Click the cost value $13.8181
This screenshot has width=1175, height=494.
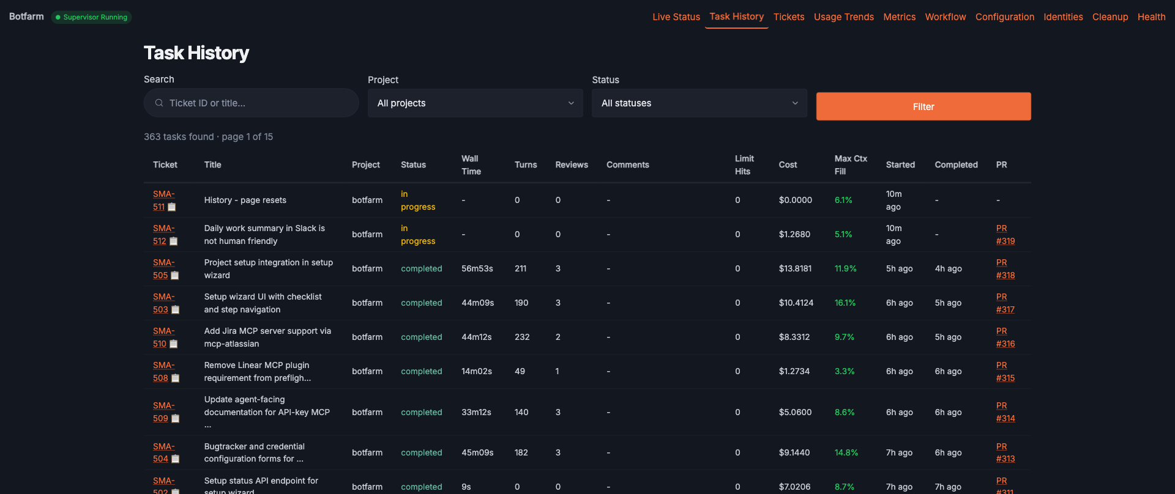(795, 269)
